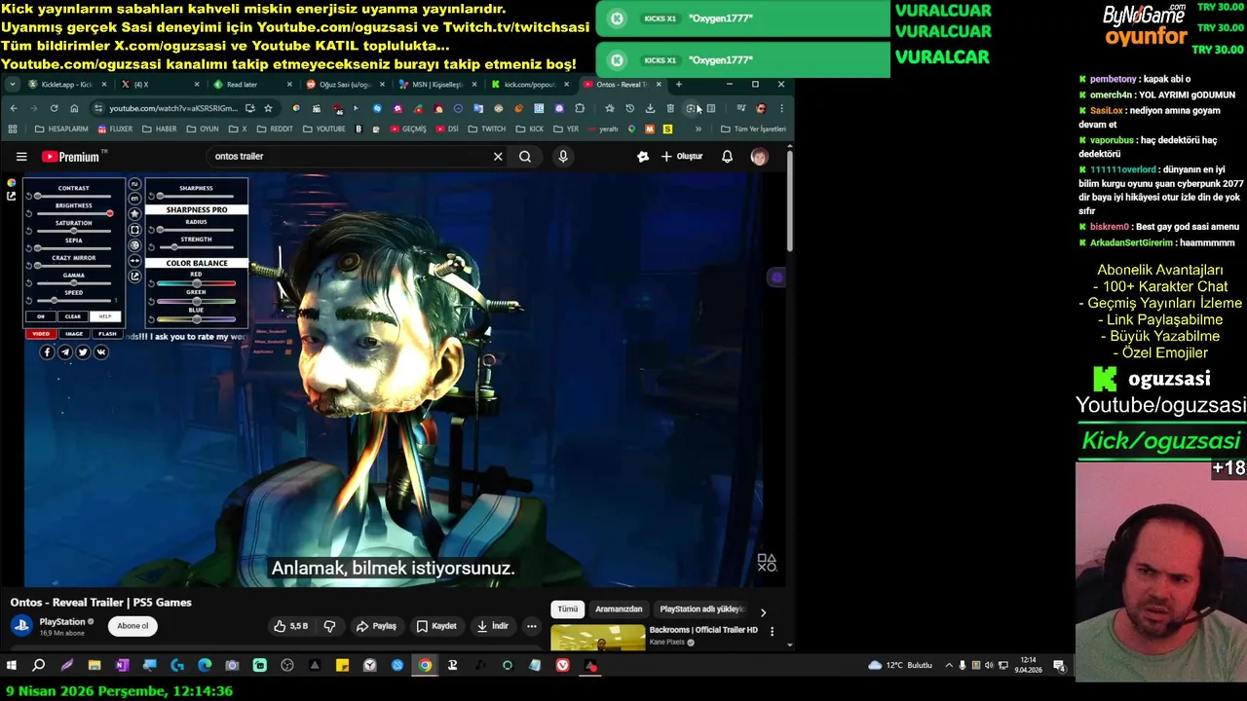The height and width of the screenshot is (701, 1247).
Task: Start voice search with microphone icon
Action: (x=563, y=156)
